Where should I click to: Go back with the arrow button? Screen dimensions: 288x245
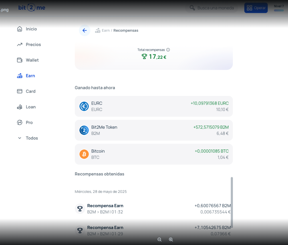point(85,31)
